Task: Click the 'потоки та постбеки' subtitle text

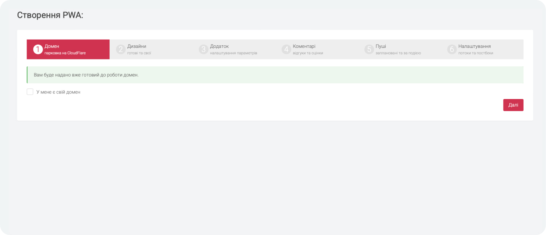Action: (476, 53)
